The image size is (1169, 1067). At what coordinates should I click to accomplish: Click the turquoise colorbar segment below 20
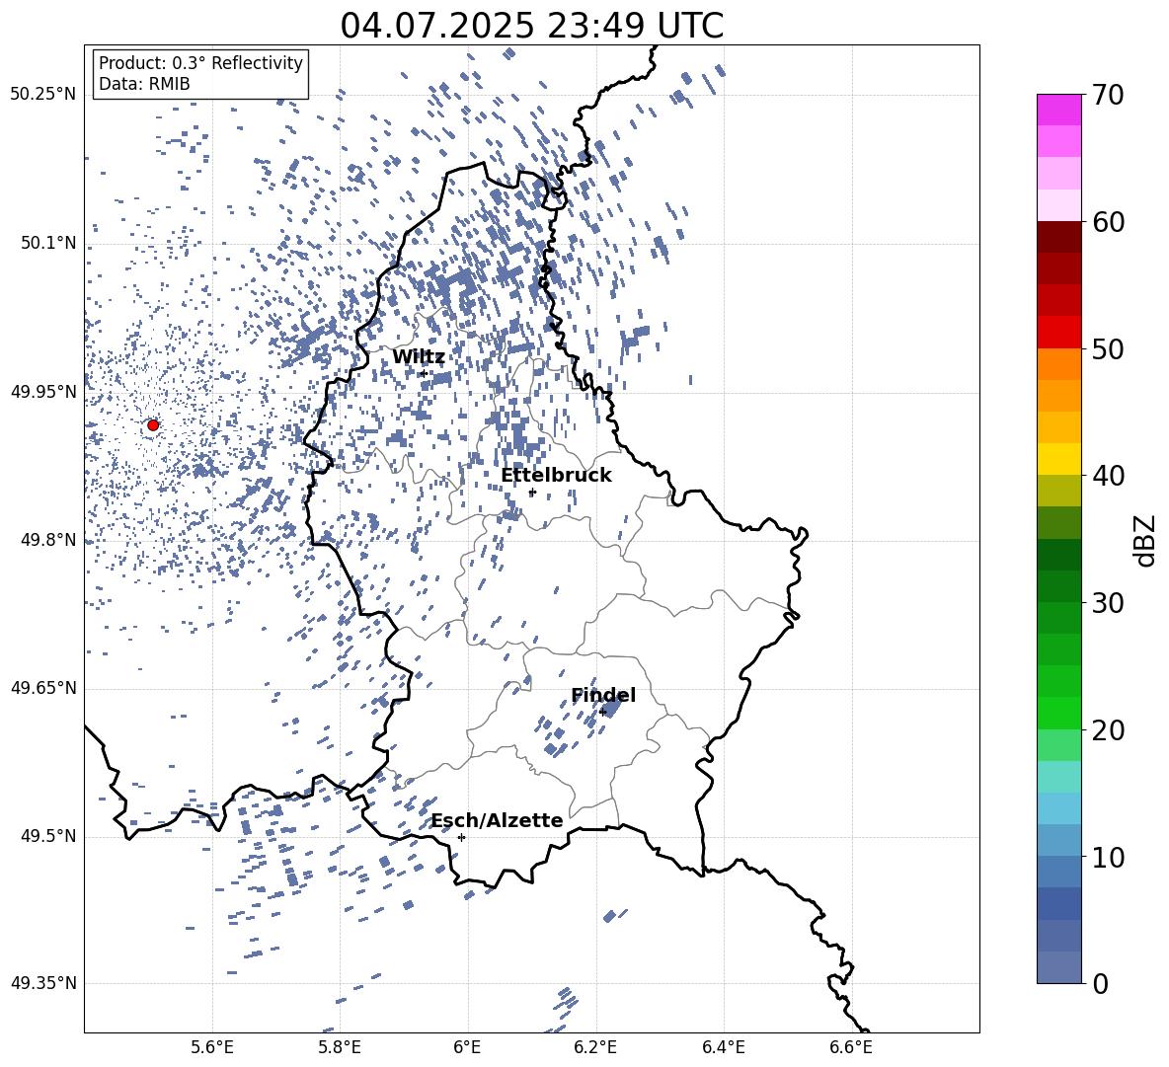coord(1059,777)
